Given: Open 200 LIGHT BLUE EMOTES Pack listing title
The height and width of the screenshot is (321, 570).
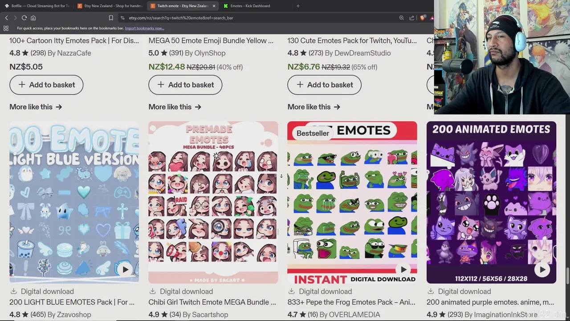Looking at the screenshot, I should pyautogui.click(x=72, y=302).
